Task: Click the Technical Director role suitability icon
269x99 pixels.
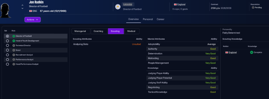Action: (x=14, y=45)
